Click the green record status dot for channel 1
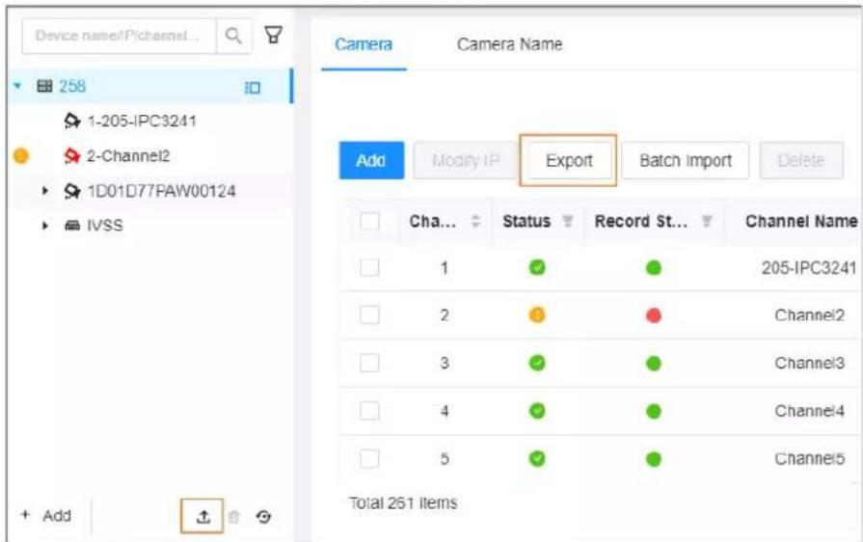863x542 pixels. tap(654, 268)
